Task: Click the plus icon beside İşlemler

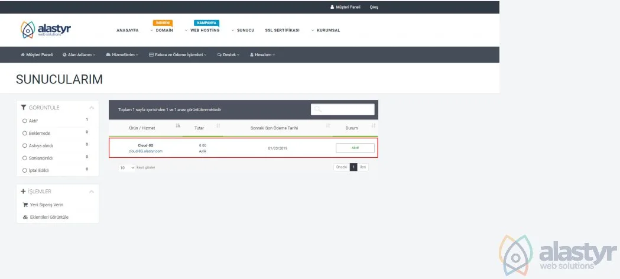Action: [x=23, y=192]
